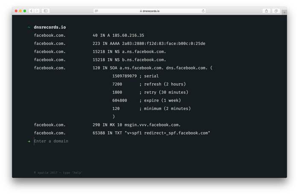Click facebook.com. label of the TXT row
Image resolution: width=299 pixels, height=195 pixels.
pyautogui.click(x=50, y=133)
